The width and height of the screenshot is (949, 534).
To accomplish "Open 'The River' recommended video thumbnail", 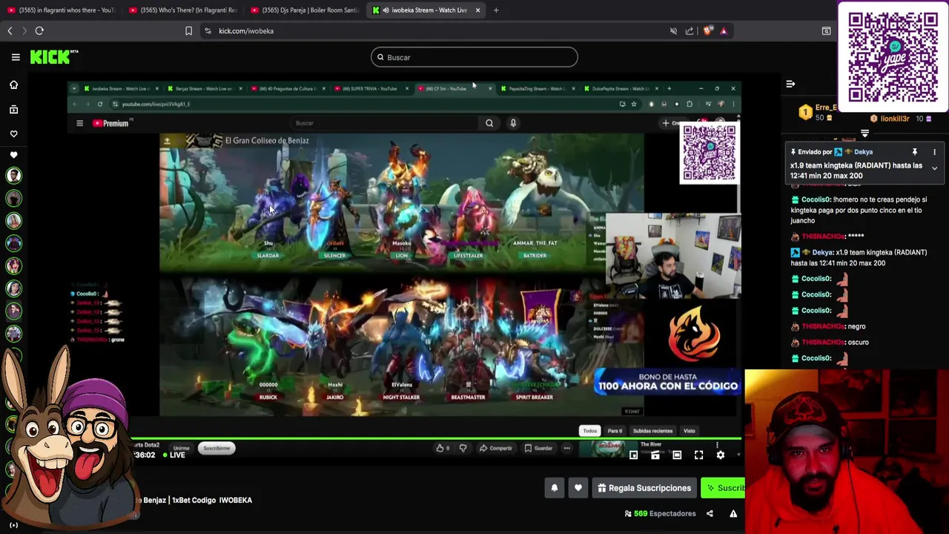I will pos(608,447).
